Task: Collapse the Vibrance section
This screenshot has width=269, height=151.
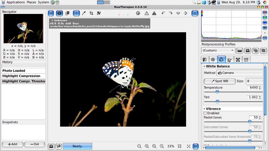Action: pyautogui.click(x=204, y=109)
